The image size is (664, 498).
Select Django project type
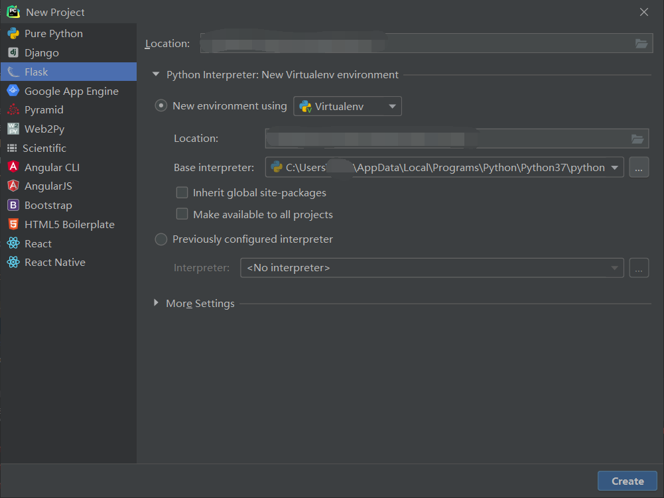(x=68, y=52)
